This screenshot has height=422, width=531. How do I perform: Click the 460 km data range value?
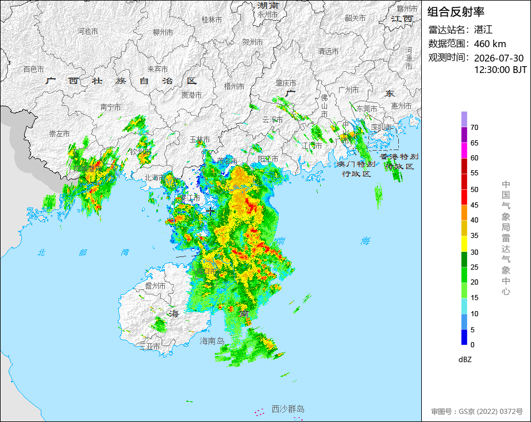(490, 44)
